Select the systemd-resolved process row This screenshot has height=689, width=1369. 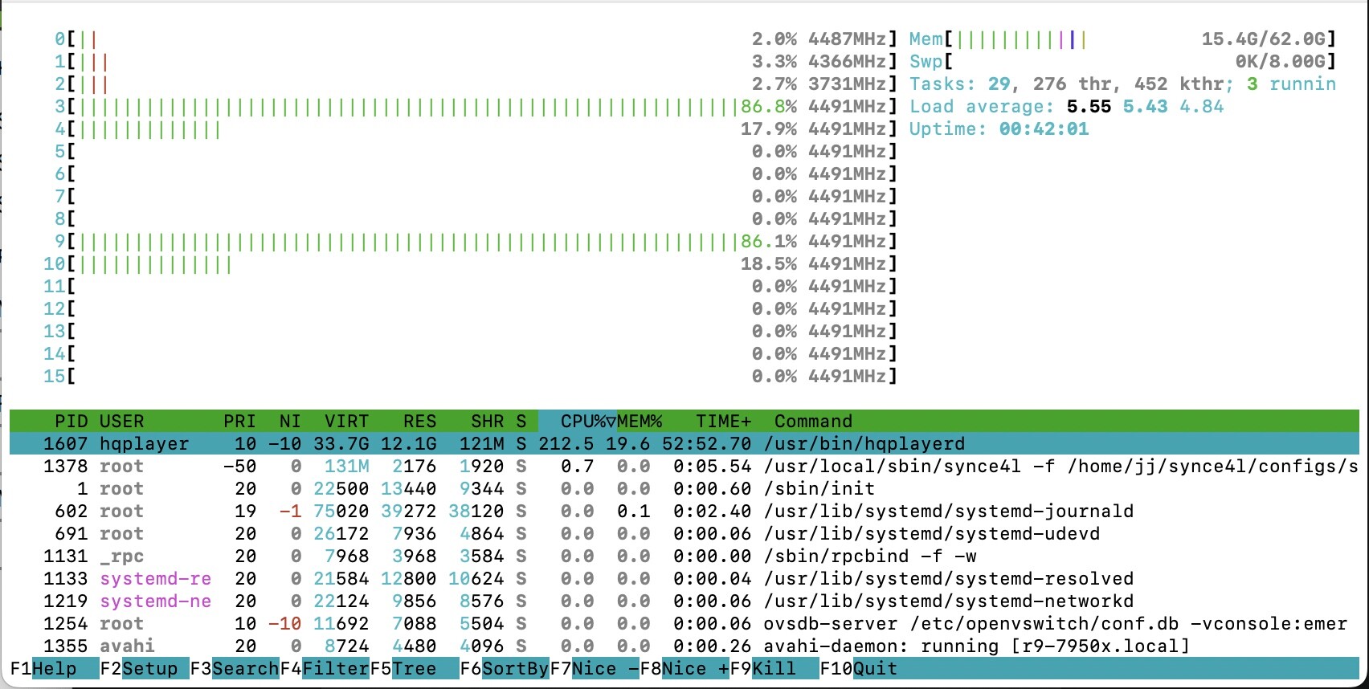[x=684, y=578]
